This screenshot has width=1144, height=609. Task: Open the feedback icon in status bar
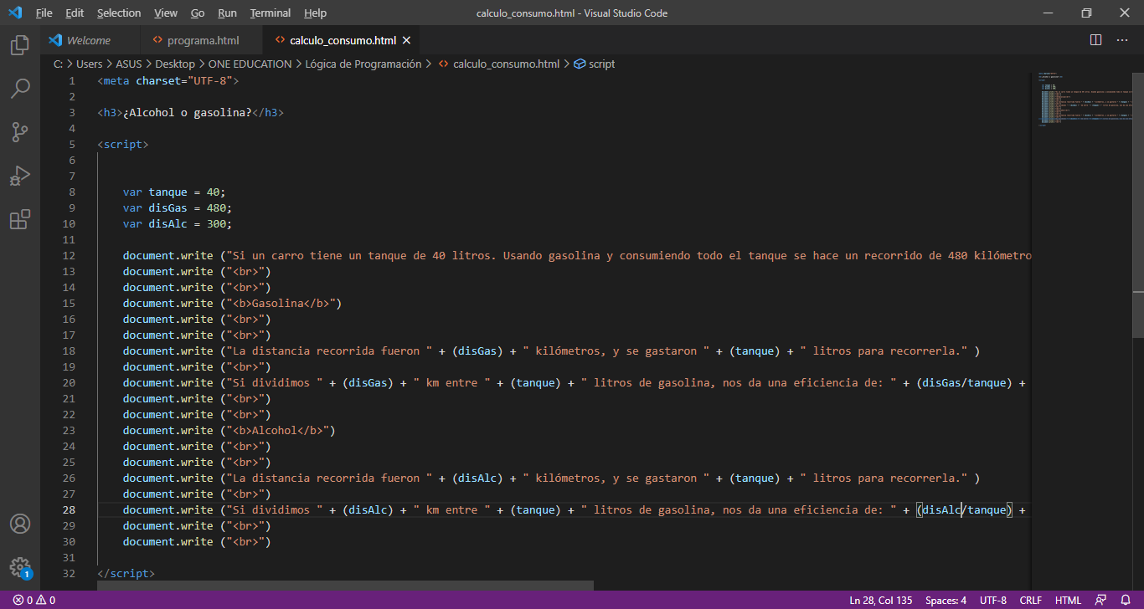(x=1102, y=601)
